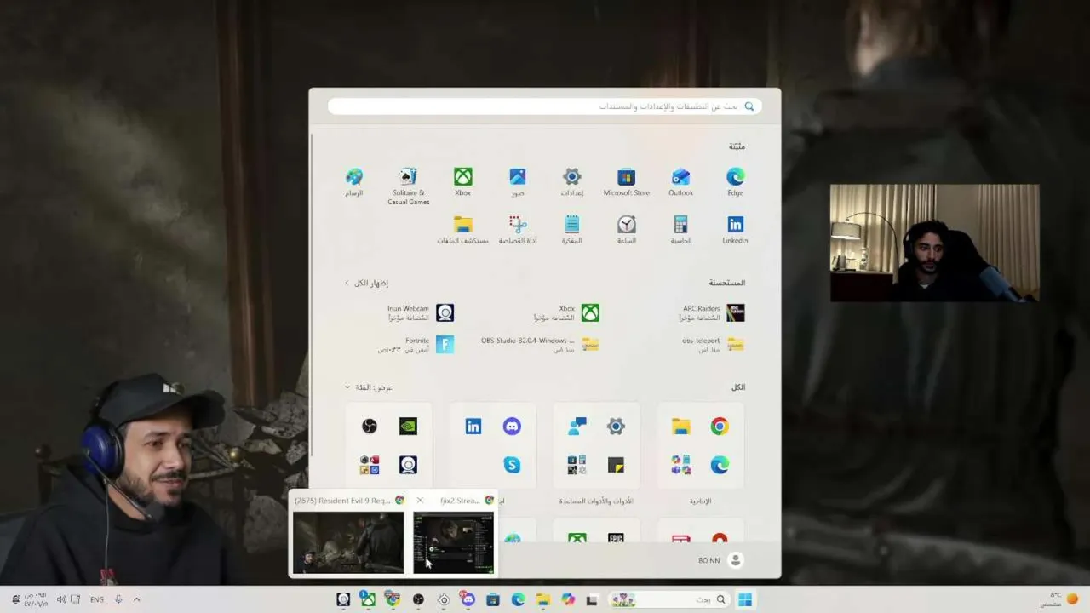
Task: Click the microphone tray icon
Action: pos(118,599)
